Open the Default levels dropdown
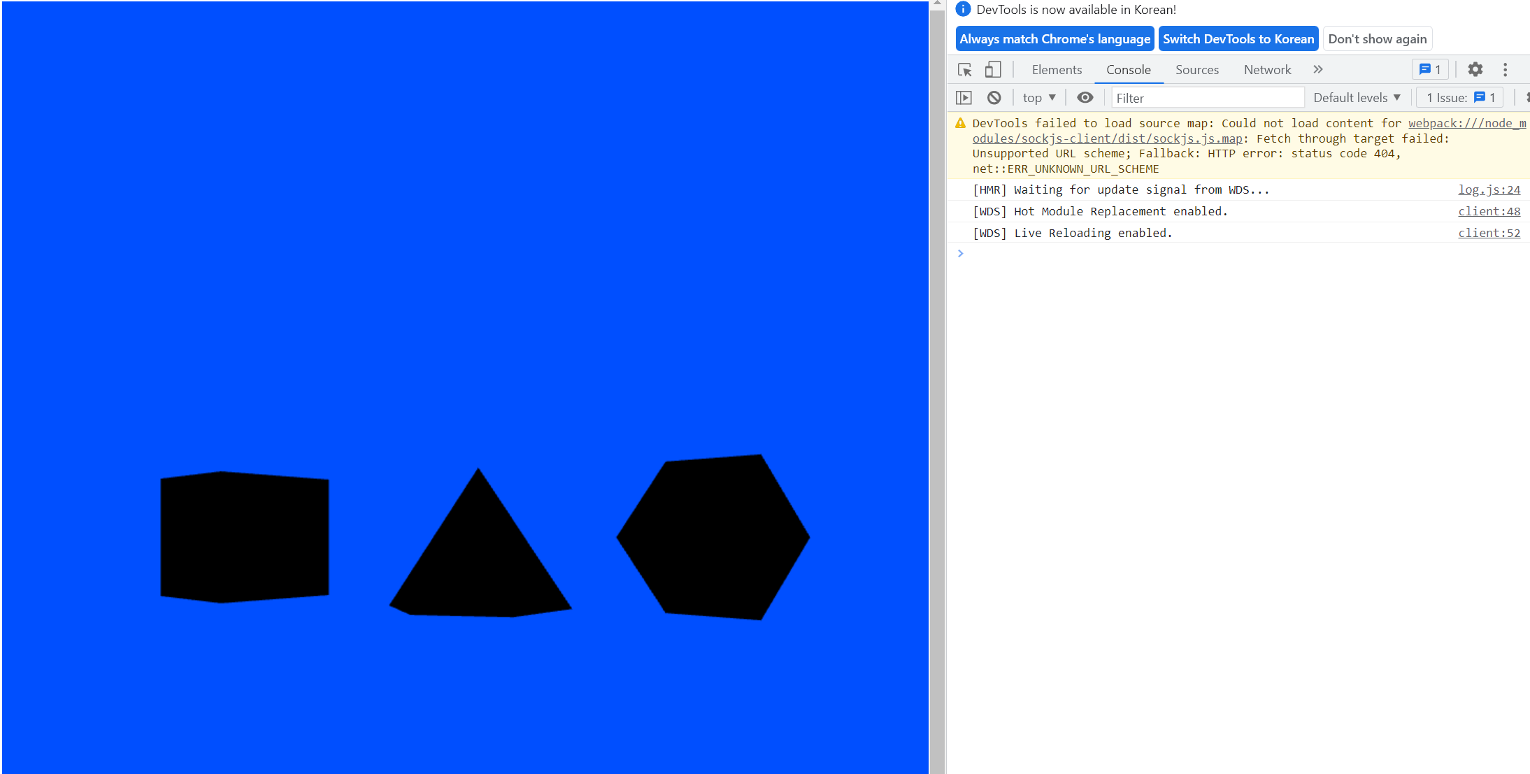Image resolution: width=1530 pixels, height=774 pixels. click(x=1357, y=98)
